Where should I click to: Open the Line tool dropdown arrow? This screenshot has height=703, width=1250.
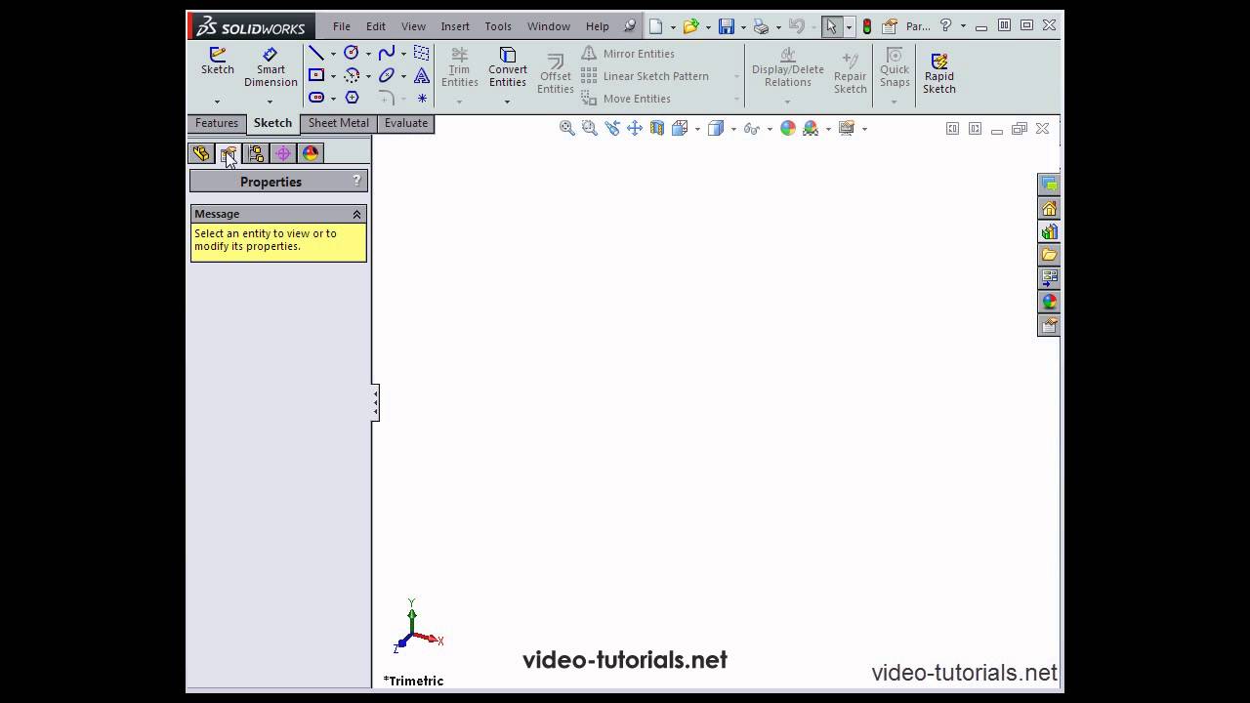(333, 54)
